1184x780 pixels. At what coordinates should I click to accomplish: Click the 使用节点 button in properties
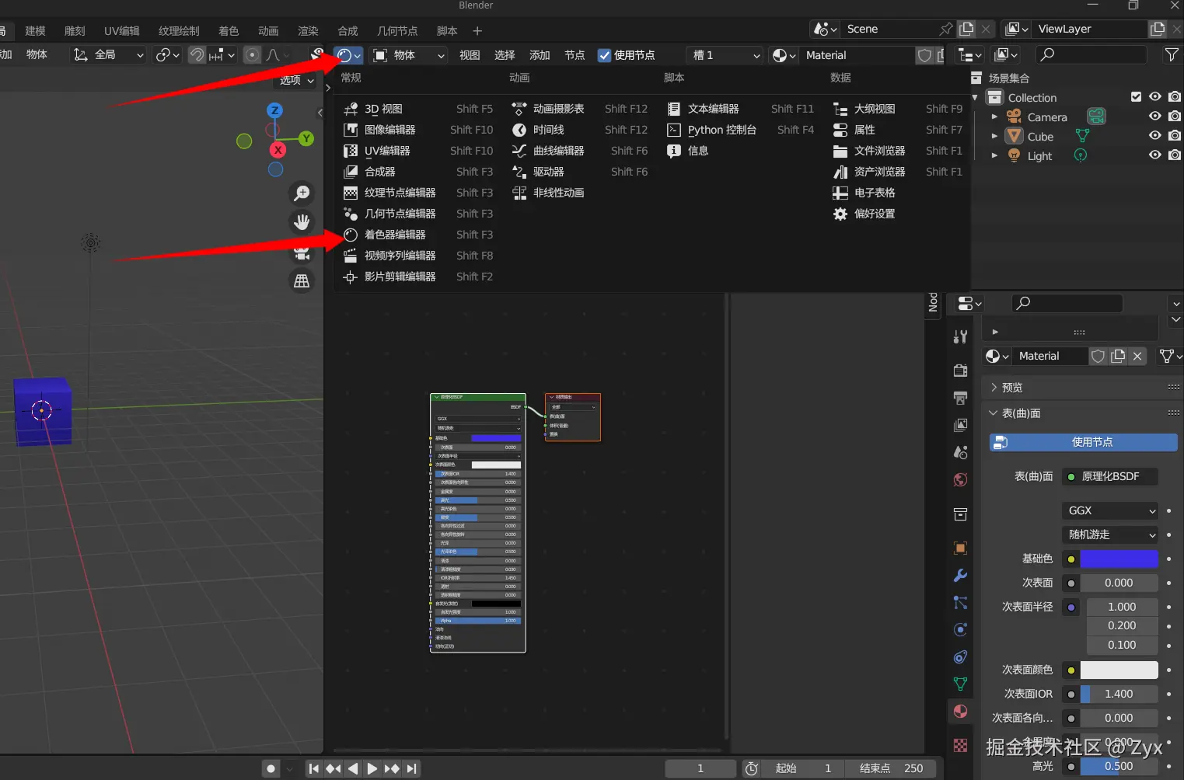tap(1084, 442)
